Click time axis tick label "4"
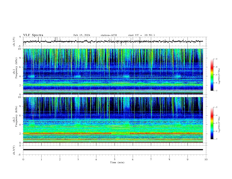Viewport: 232px width, 179px height. click(96, 159)
